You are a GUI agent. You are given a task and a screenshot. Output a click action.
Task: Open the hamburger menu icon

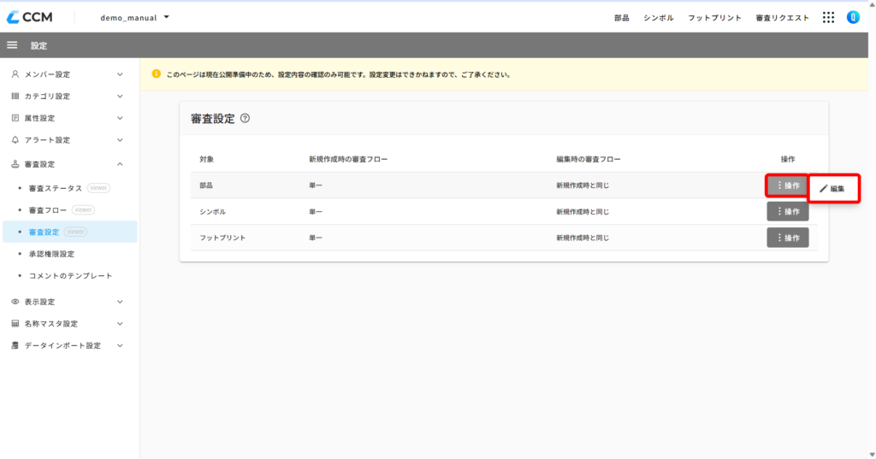click(x=12, y=45)
